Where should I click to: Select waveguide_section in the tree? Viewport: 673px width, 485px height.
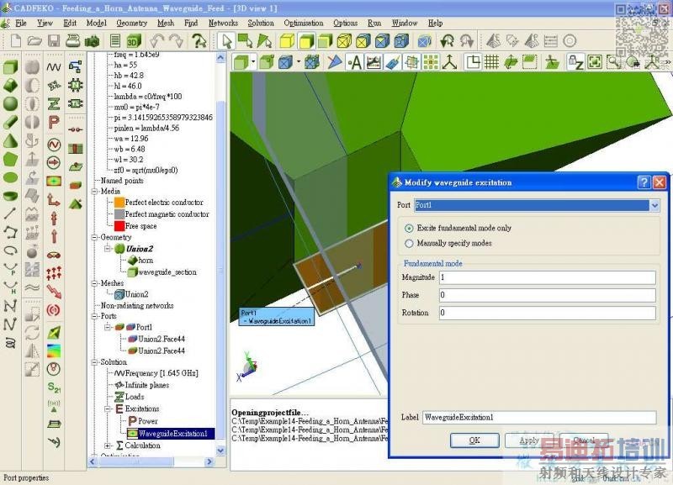[167, 272]
